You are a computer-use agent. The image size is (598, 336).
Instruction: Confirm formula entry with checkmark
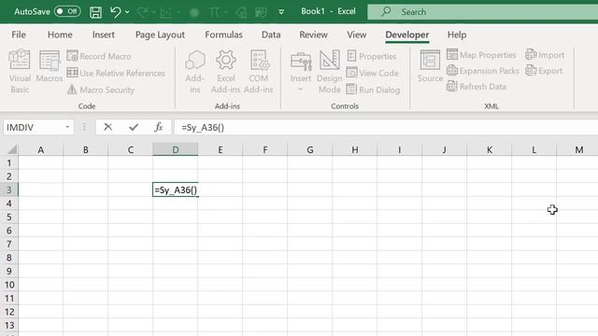point(134,127)
